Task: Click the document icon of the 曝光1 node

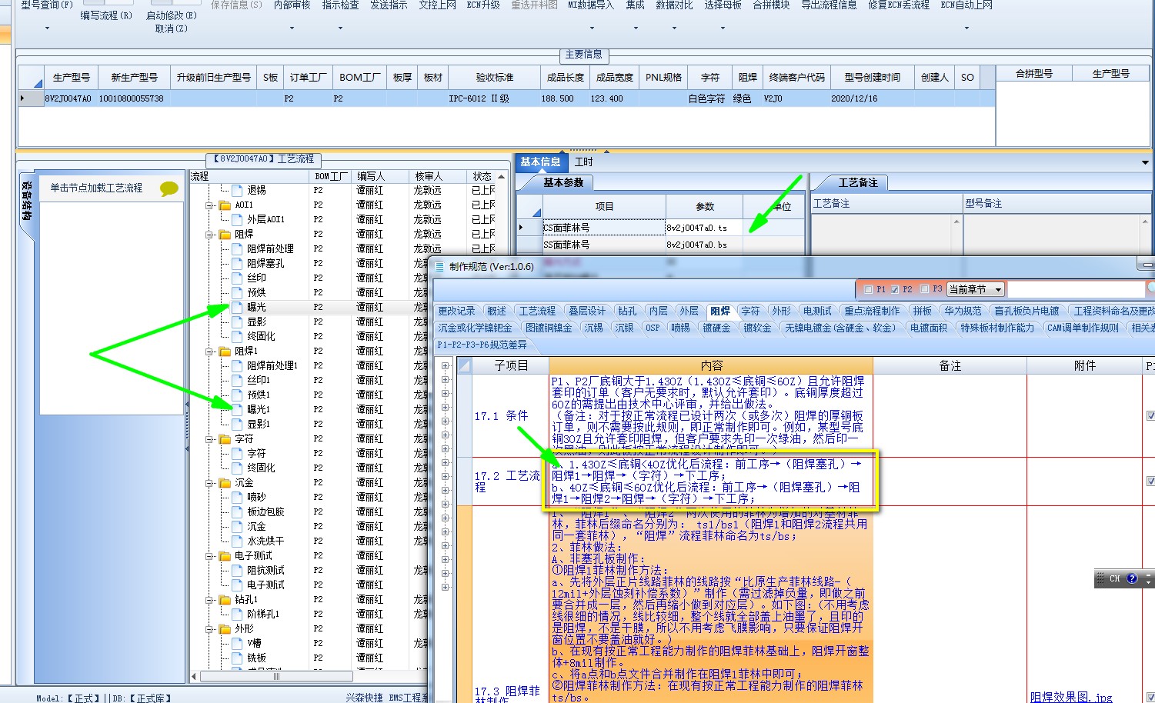Action: 237,410
